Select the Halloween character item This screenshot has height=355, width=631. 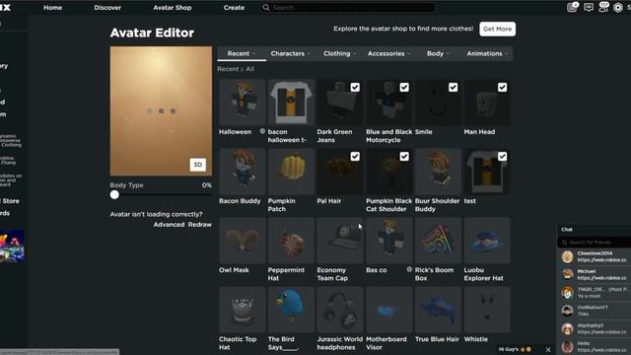pos(243,103)
